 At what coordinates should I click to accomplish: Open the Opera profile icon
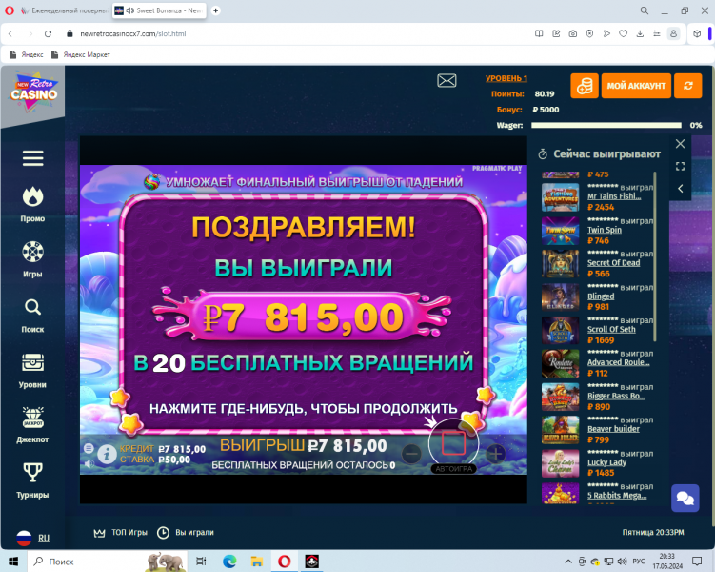(x=673, y=33)
